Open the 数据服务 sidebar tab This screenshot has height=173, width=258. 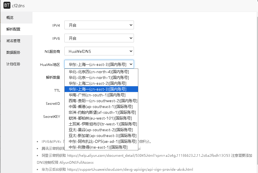13,53
